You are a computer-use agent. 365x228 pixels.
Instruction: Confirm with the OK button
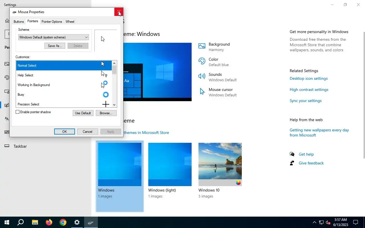point(64,132)
